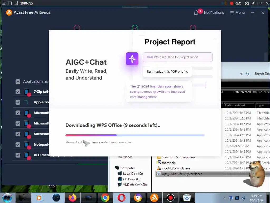Screen dimensions: 270x203
Task: Uncheck the 7-Zip application checkbox
Action: (18, 92)
